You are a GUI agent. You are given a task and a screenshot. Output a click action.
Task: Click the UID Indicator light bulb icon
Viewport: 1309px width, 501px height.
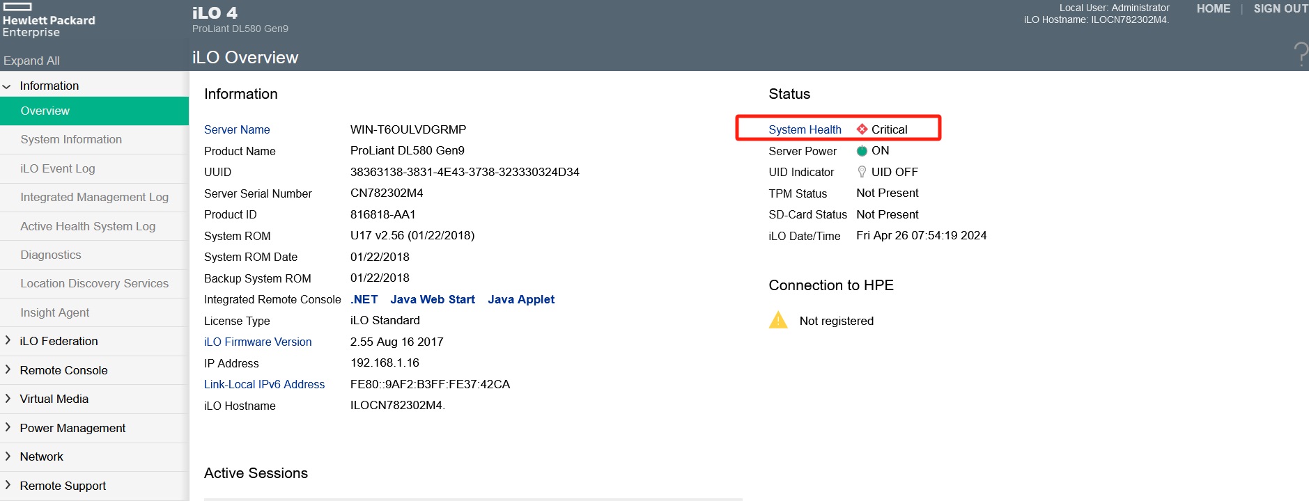tap(862, 172)
